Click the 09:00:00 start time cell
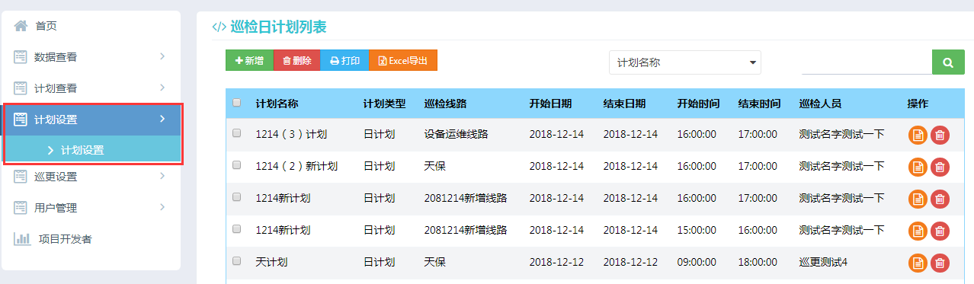 (x=697, y=262)
